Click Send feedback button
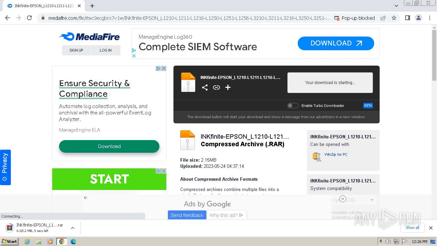437x246 pixels. tap(187, 215)
